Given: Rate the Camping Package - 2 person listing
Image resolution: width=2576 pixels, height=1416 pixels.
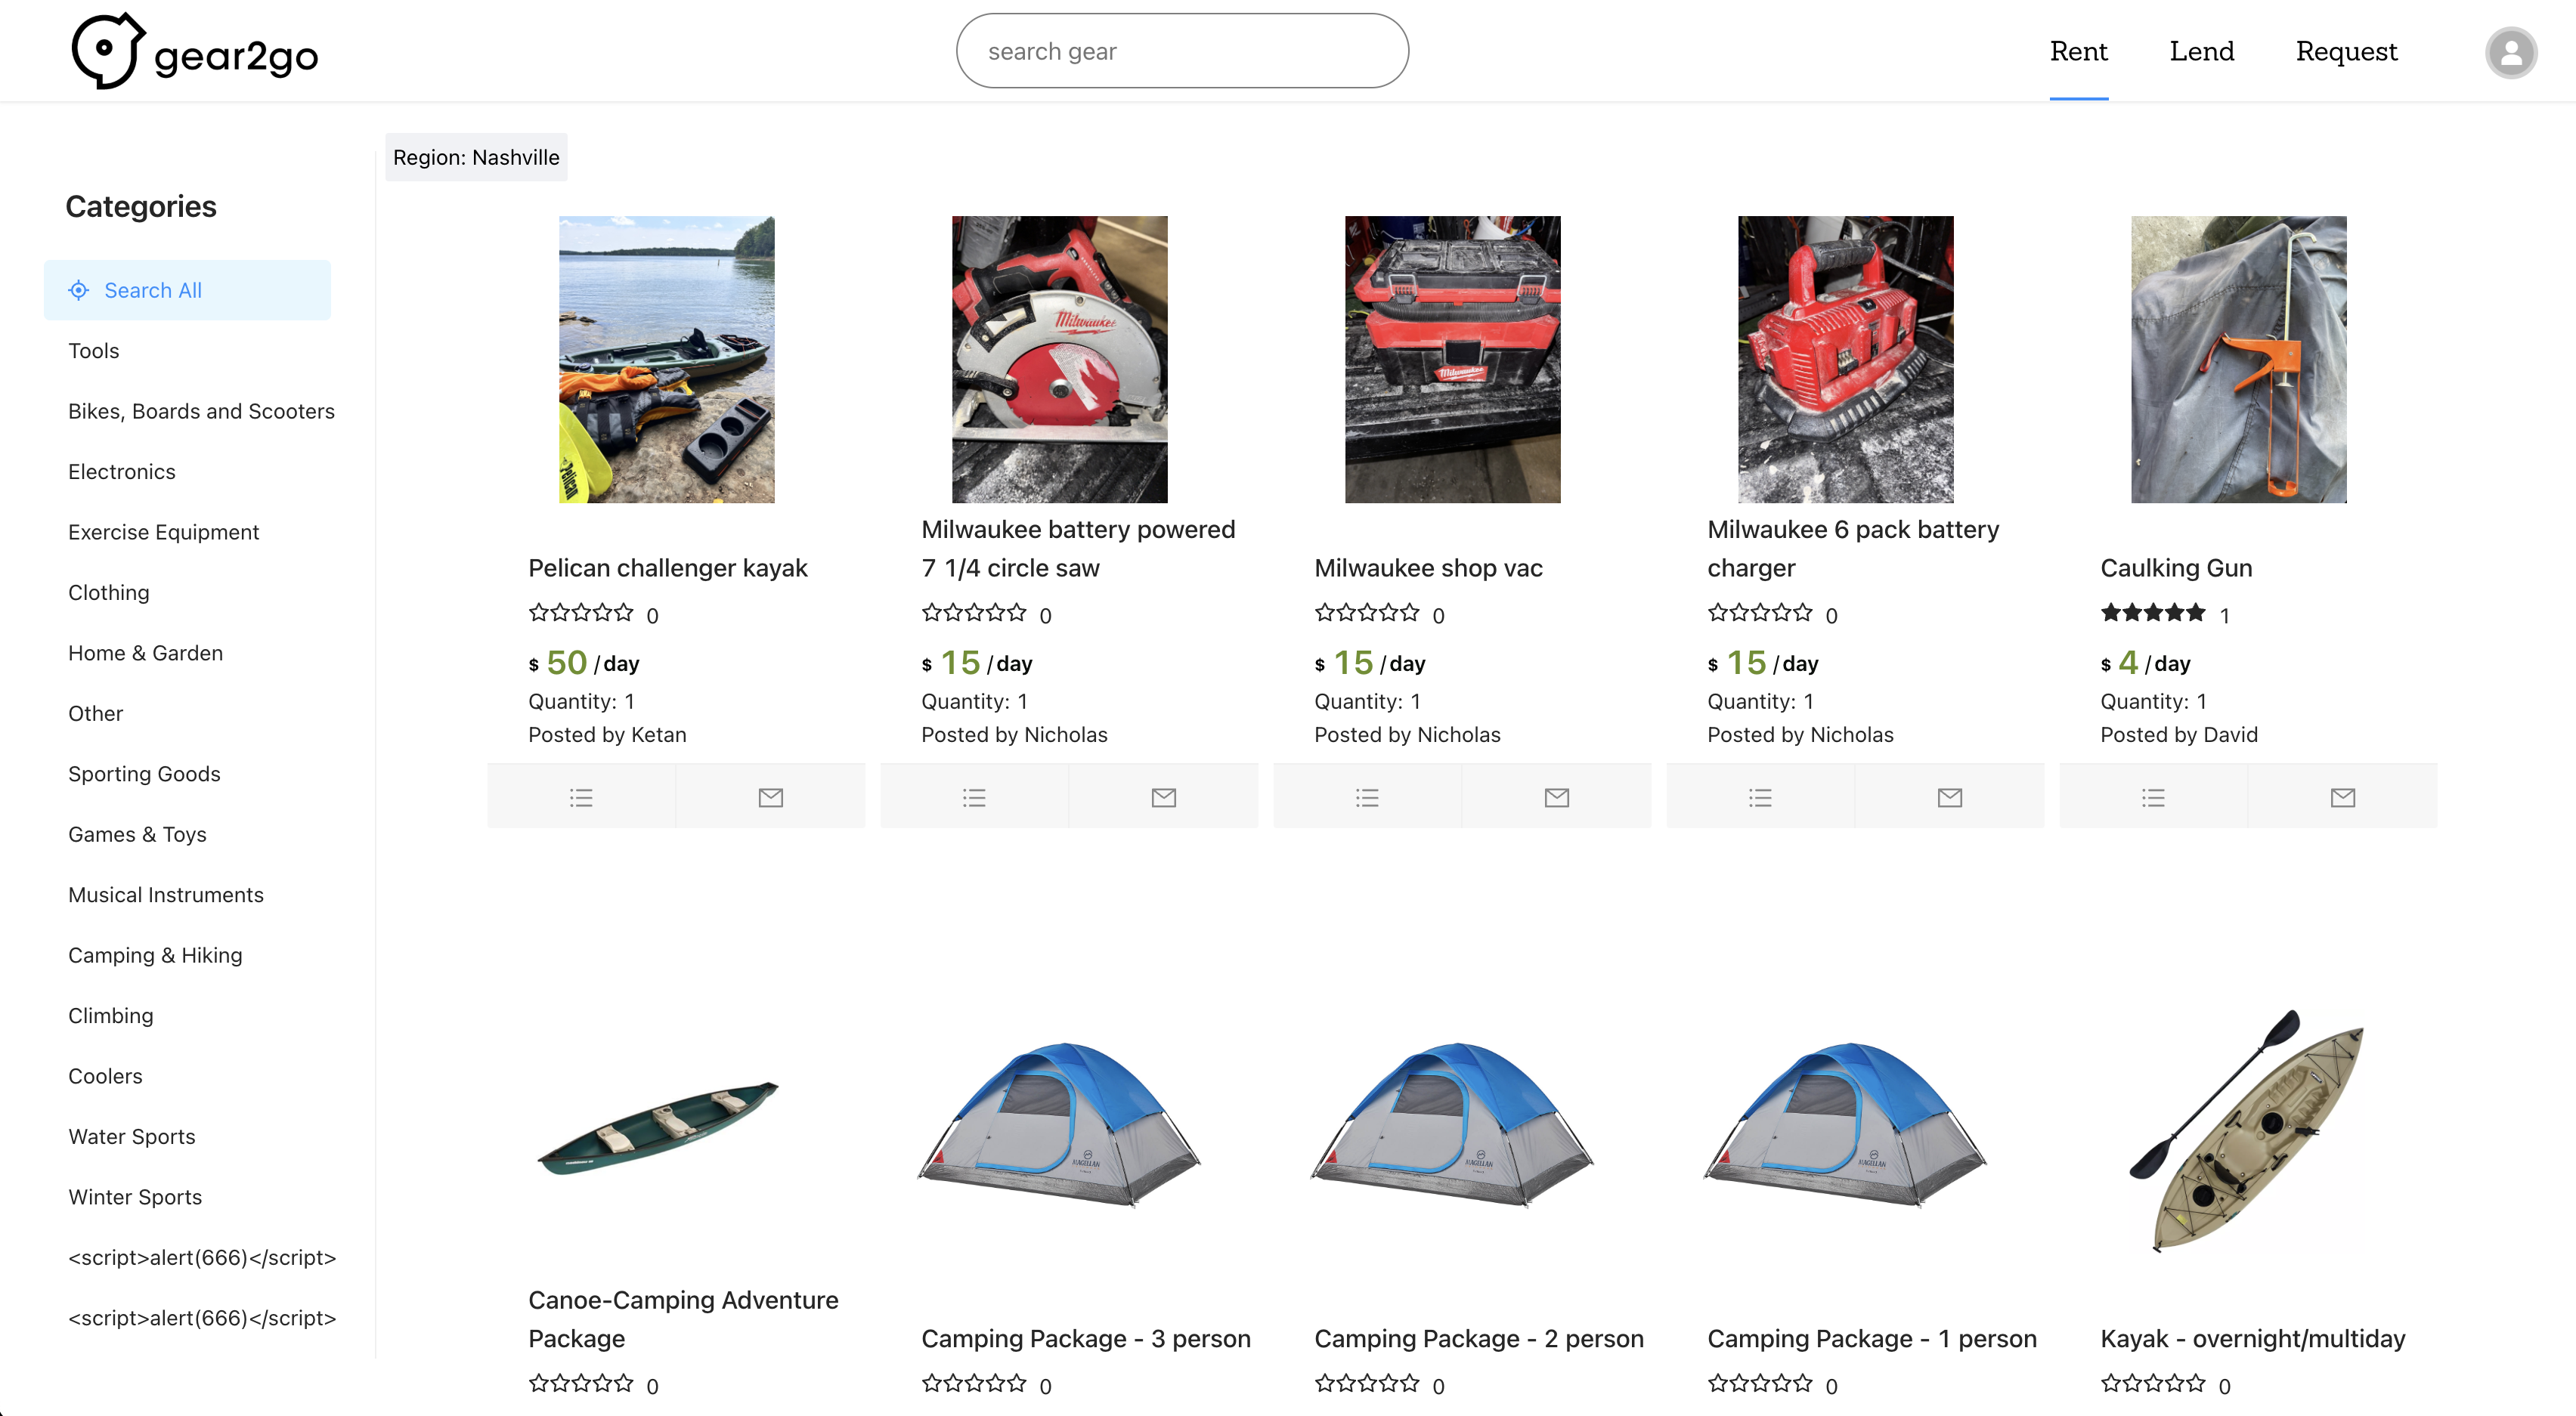Looking at the screenshot, I should (1366, 1384).
